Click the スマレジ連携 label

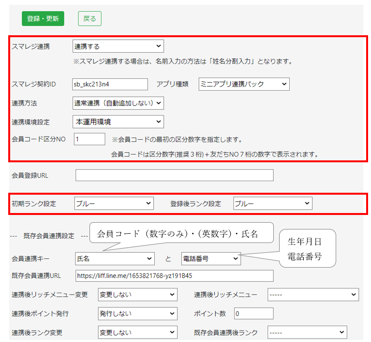click(31, 46)
